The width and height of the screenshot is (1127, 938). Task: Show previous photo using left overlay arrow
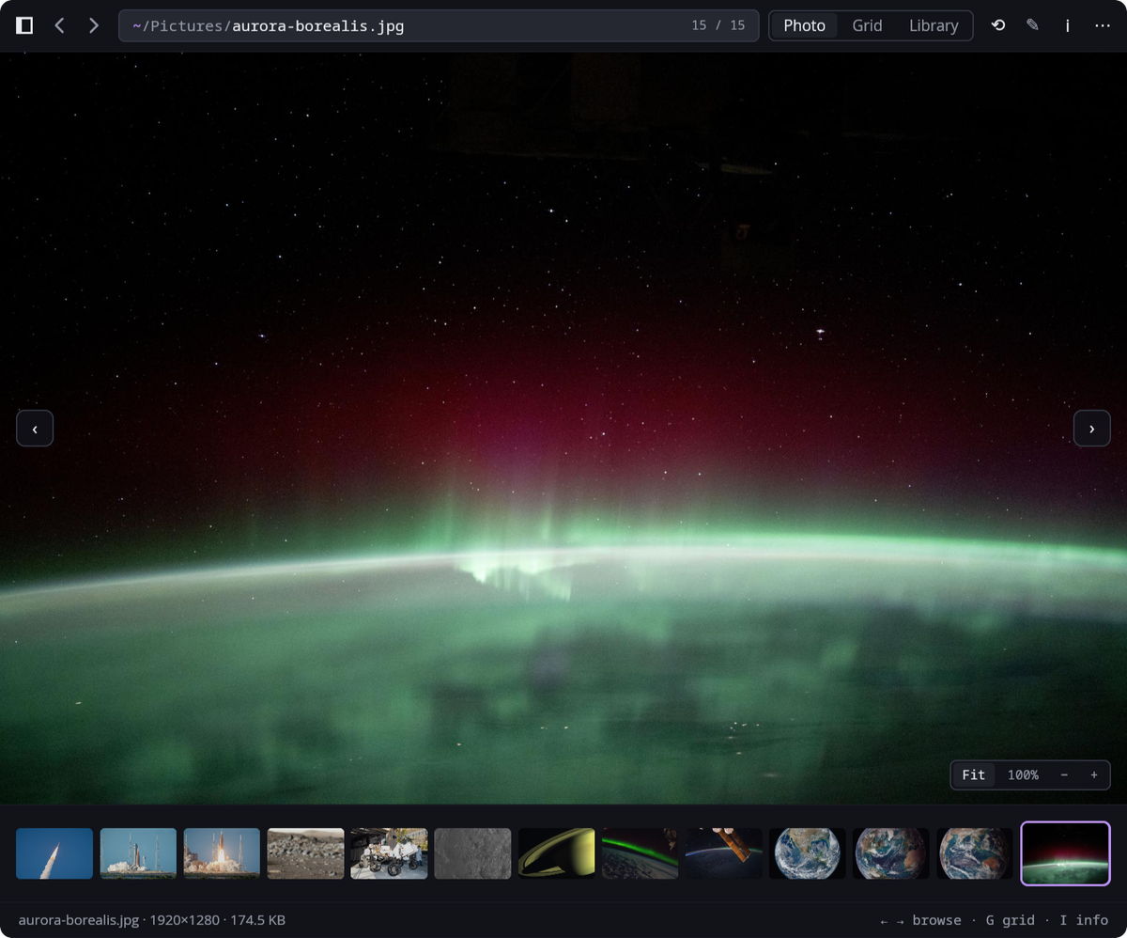(35, 429)
